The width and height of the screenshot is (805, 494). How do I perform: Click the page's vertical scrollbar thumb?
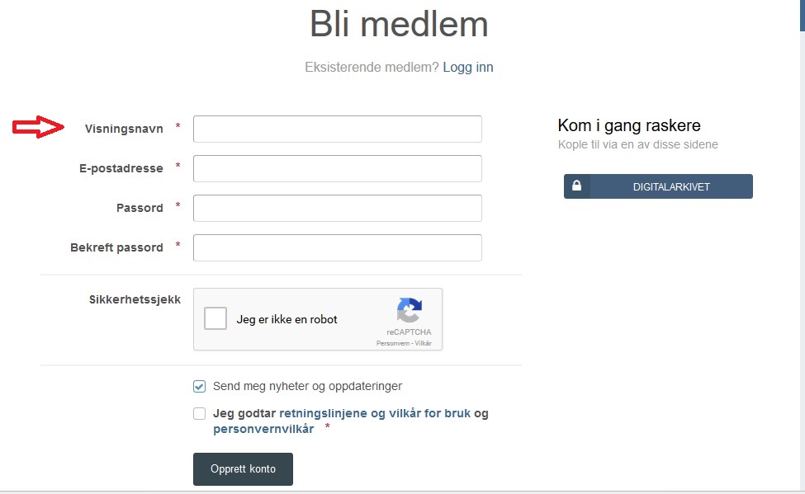[802, 15]
